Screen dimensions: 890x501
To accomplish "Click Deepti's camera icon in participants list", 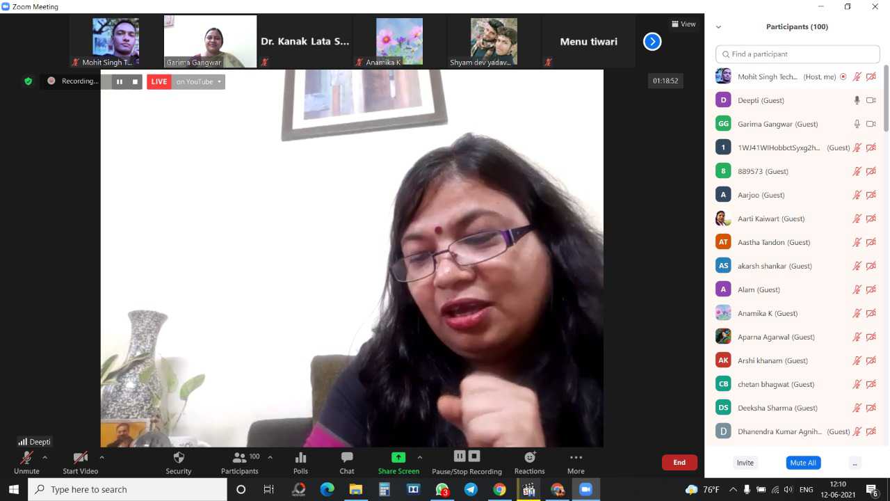I will point(871,100).
